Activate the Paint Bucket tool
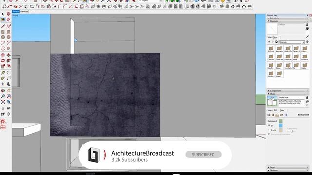 coord(3,19)
